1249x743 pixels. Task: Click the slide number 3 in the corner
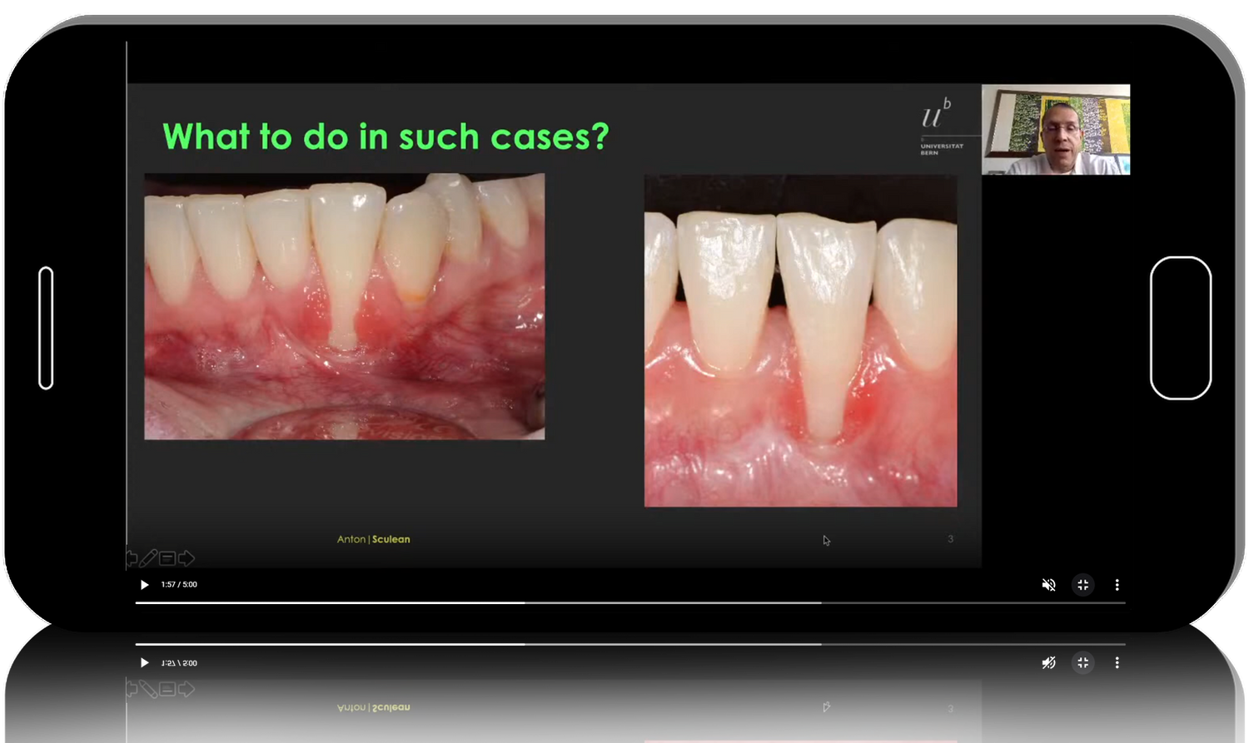pyautogui.click(x=950, y=539)
